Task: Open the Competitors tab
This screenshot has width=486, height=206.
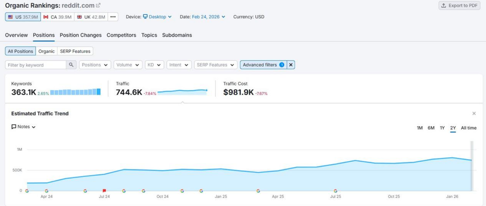Action: point(121,35)
